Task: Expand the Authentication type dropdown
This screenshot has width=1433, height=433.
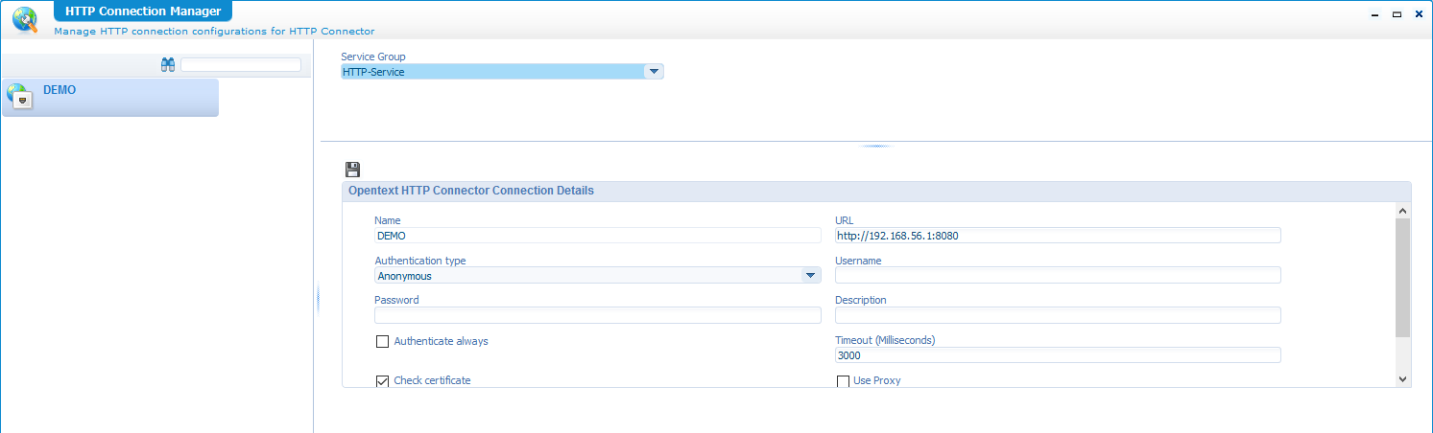Action: tap(810, 276)
